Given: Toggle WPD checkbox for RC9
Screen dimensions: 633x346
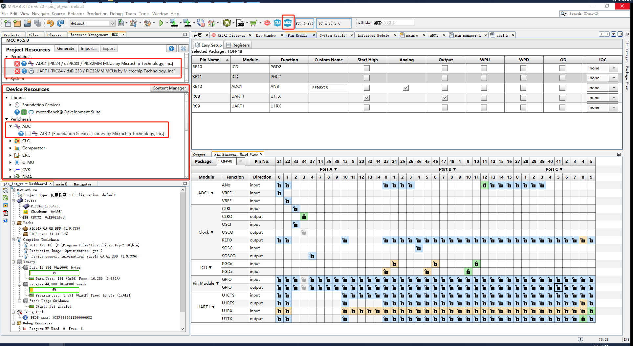Looking at the screenshot, I should click(x=523, y=107).
